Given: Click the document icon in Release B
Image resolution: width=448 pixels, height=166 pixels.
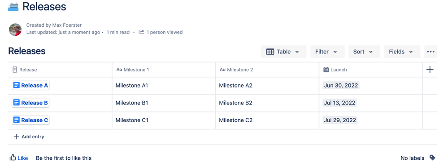Looking at the screenshot, I should (x=17, y=103).
